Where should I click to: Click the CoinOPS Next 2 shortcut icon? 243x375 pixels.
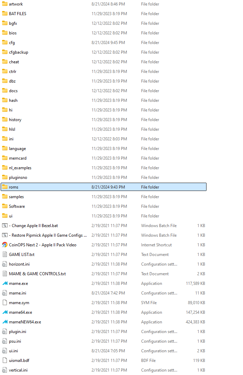tap(5, 245)
